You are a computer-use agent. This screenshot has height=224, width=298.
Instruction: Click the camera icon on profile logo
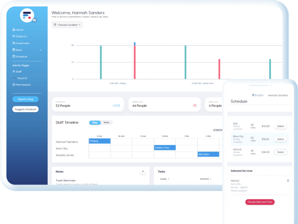point(34,20)
